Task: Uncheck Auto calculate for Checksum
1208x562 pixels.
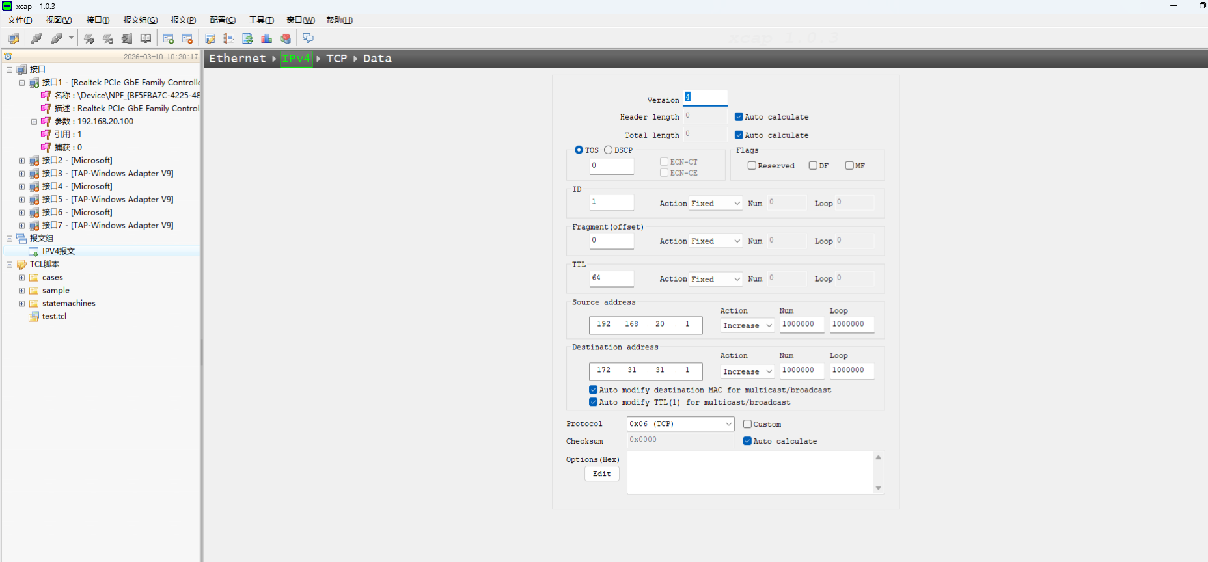Action: pos(747,441)
